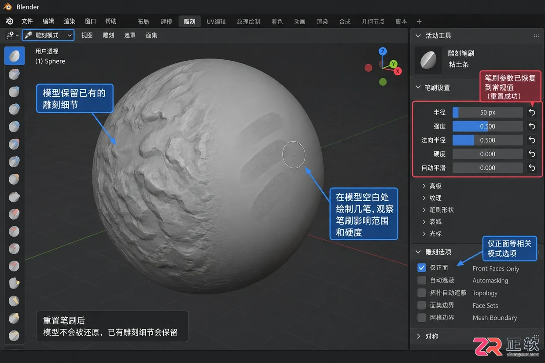Open the 窗口 menu
The width and height of the screenshot is (545, 363).
pyautogui.click(x=90, y=21)
